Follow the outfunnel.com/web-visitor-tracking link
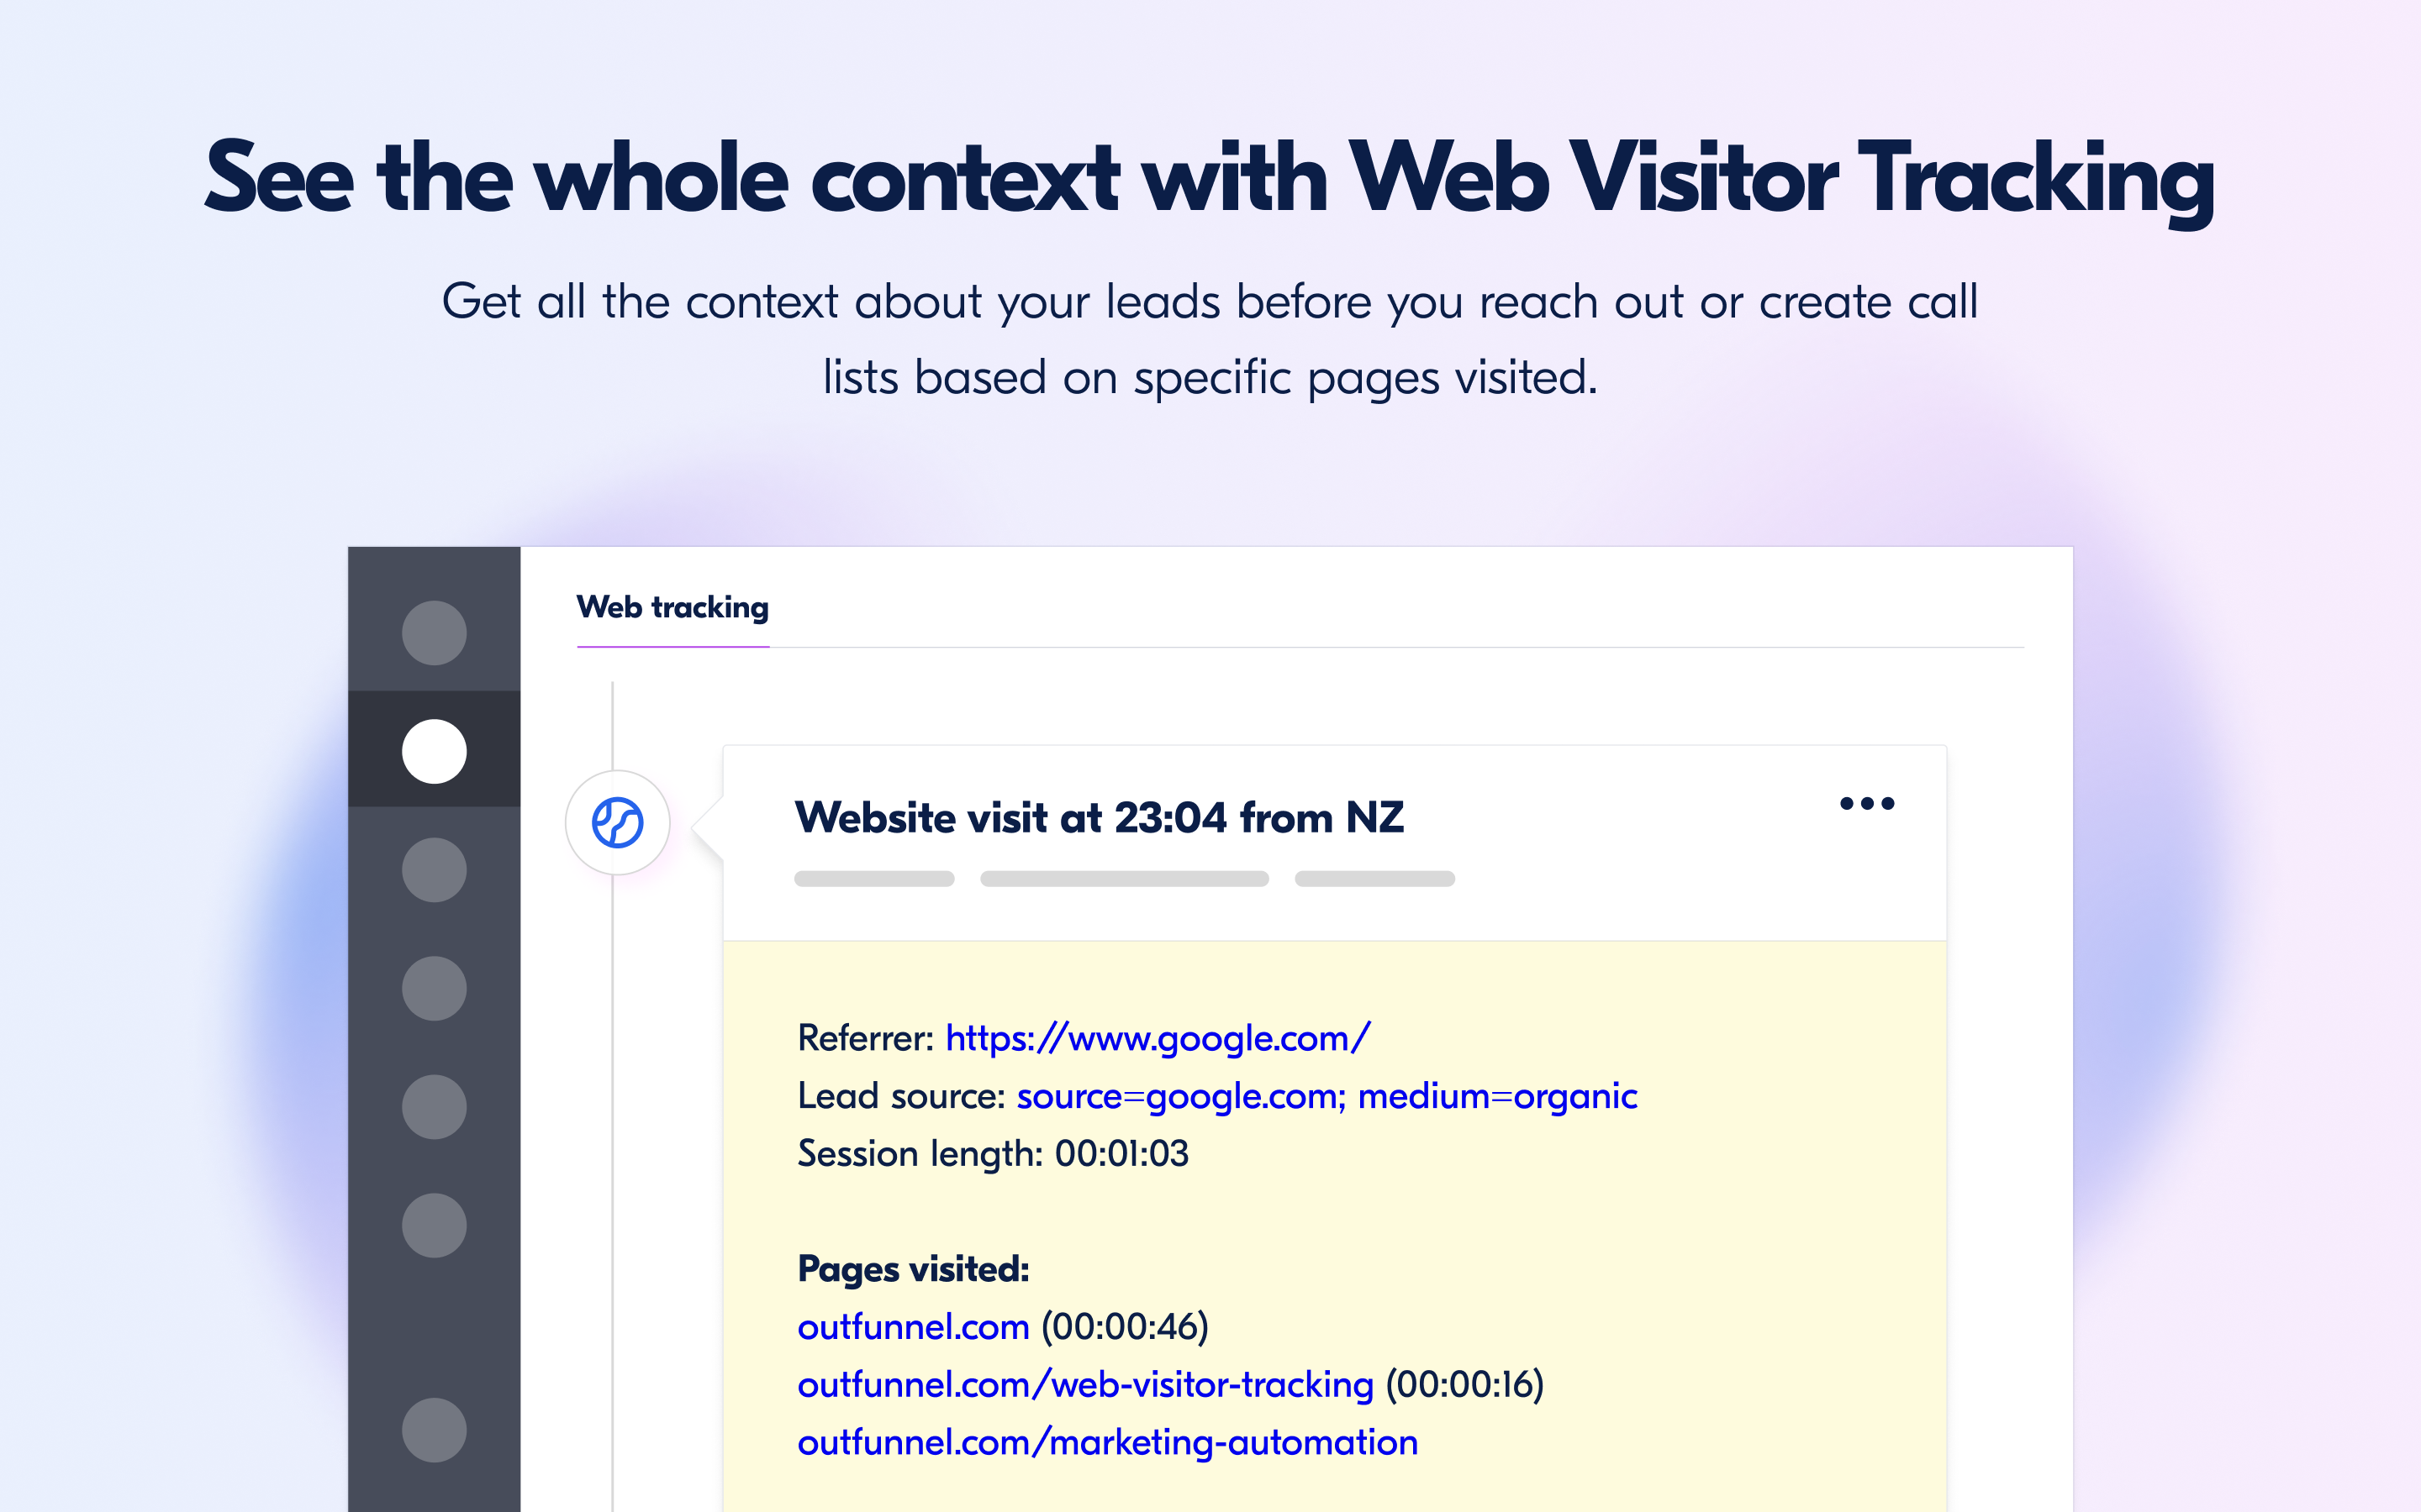Image resolution: width=2421 pixels, height=1512 pixels. [1085, 1385]
